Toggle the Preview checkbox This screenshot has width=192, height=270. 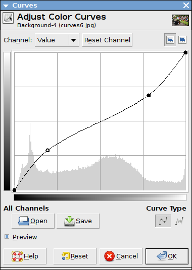click(7, 237)
